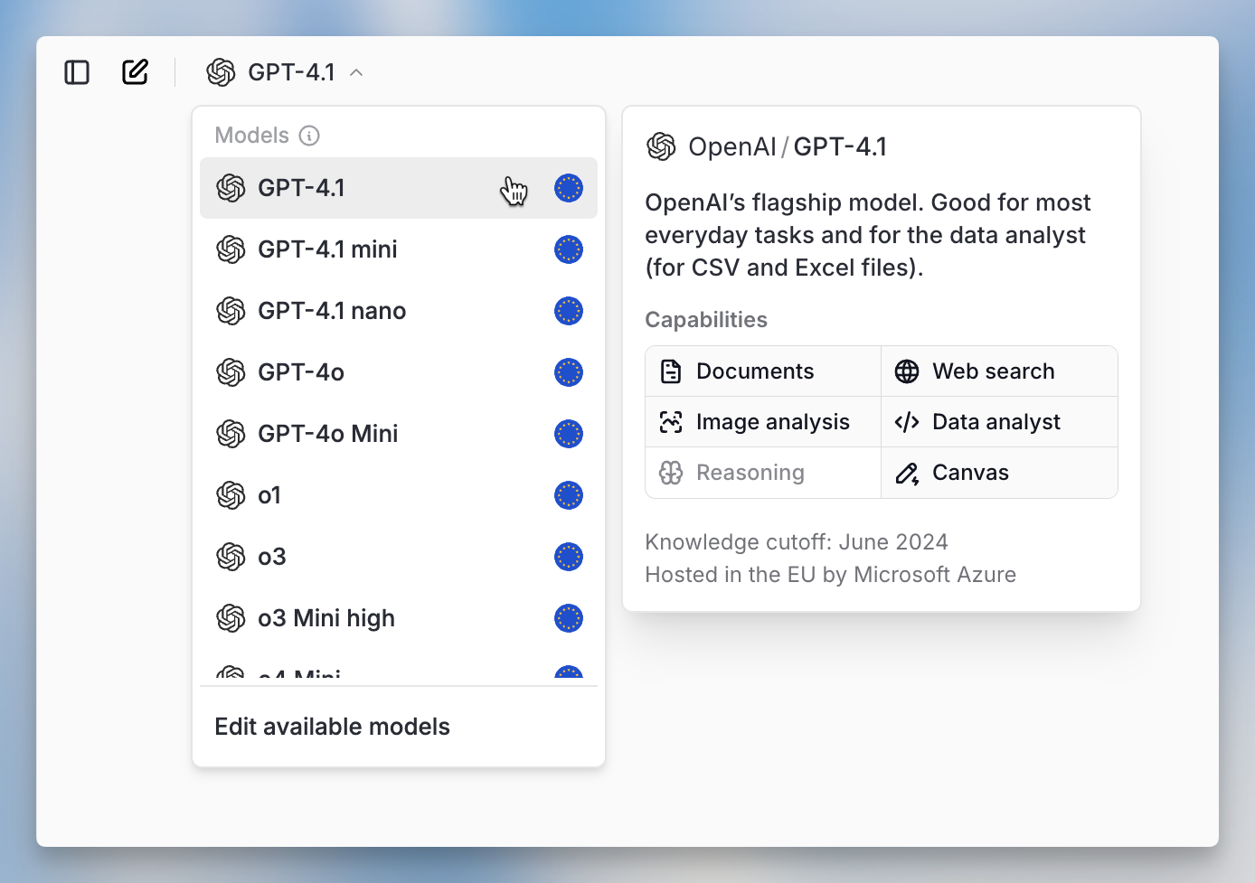This screenshot has height=883, width=1255.
Task: Click EU flag badge on GPT-4.1 row
Action: click(569, 188)
